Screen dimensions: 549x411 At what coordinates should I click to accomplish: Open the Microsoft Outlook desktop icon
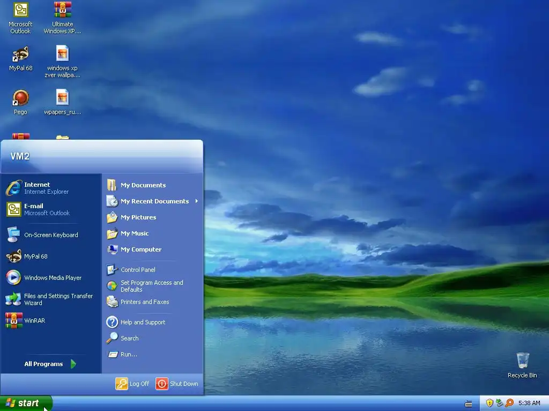(20, 18)
